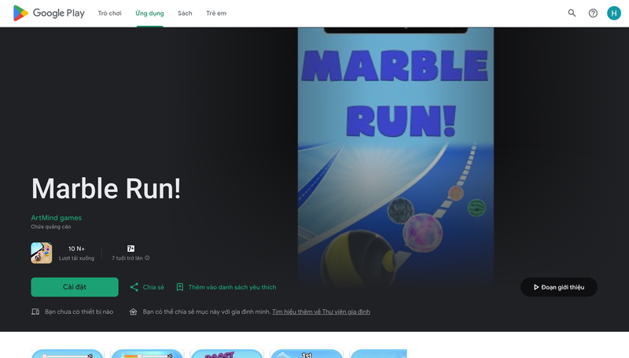Image resolution: width=629 pixels, height=358 pixels.
Task: Switch to the Trò chơi tab
Action: coord(109,13)
